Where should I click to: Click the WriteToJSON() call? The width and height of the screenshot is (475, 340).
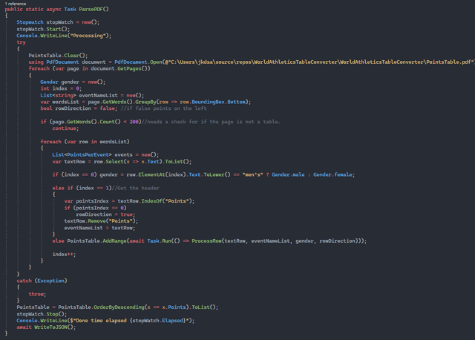coord(56,327)
